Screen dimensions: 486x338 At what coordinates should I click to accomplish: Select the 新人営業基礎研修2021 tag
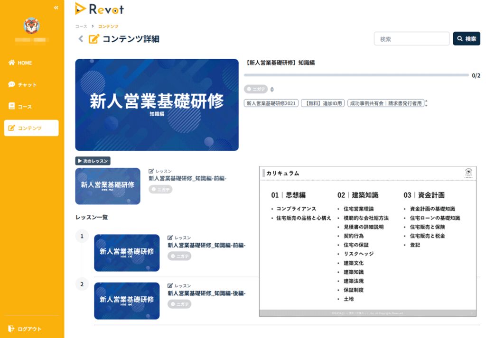point(271,103)
